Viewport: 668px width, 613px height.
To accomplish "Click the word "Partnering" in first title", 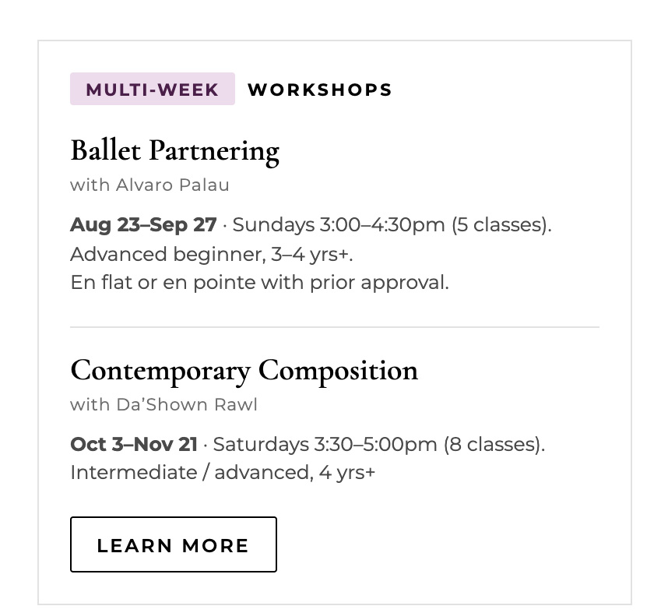I will [214, 152].
